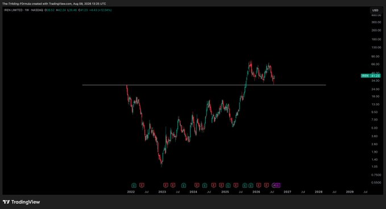
Task: Click the 360.00 price scale label
Action: (376, 22)
